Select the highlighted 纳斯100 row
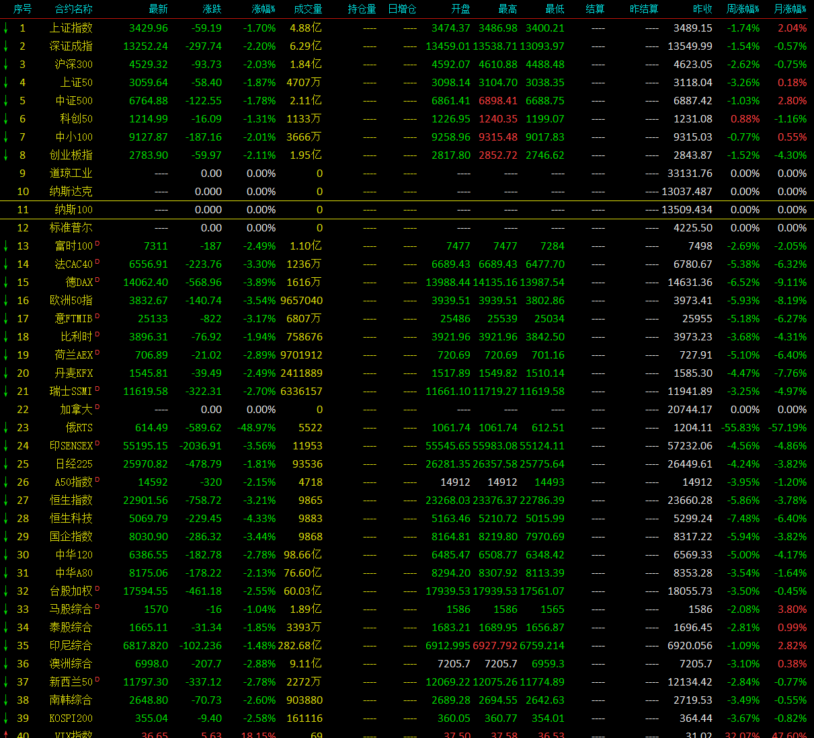This screenshot has width=814, height=738. coord(407,210)
